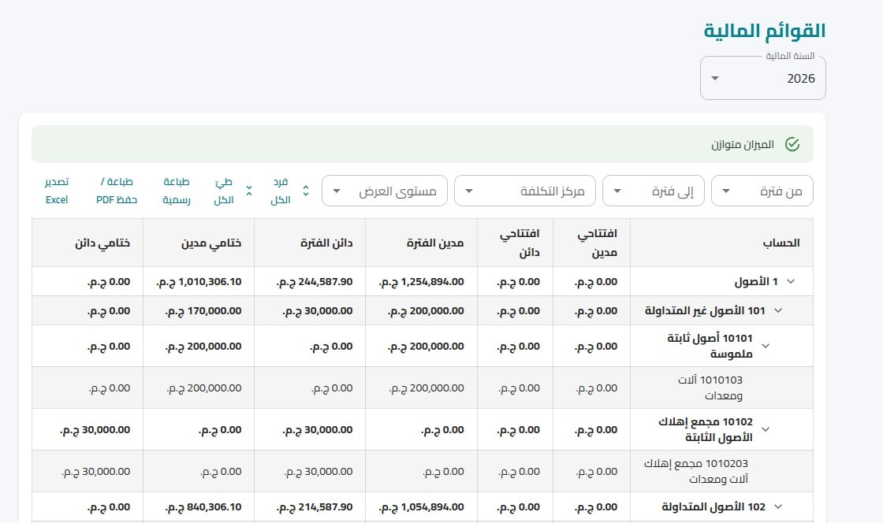
Task: Open the السنة المالية 2026 dropdown
Action: pos(762,78)
